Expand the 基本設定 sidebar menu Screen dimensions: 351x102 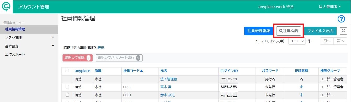pos(29,46)
